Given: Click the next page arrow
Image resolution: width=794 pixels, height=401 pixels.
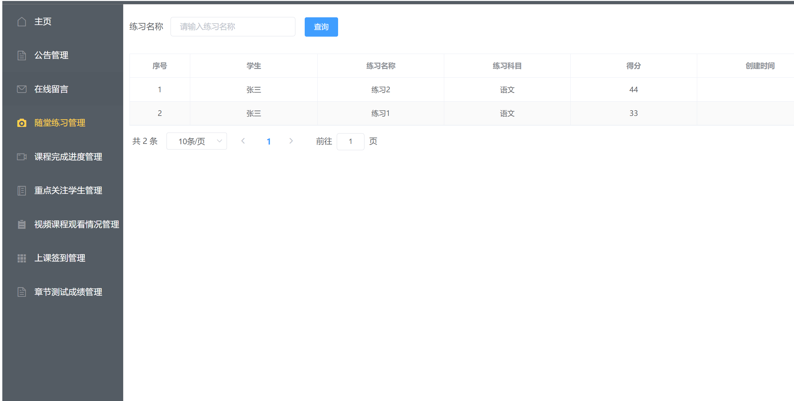Looking at the screenshot, I should (291, 141).
